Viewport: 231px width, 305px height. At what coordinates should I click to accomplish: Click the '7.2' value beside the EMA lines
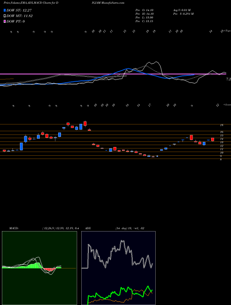pos(228,79)
